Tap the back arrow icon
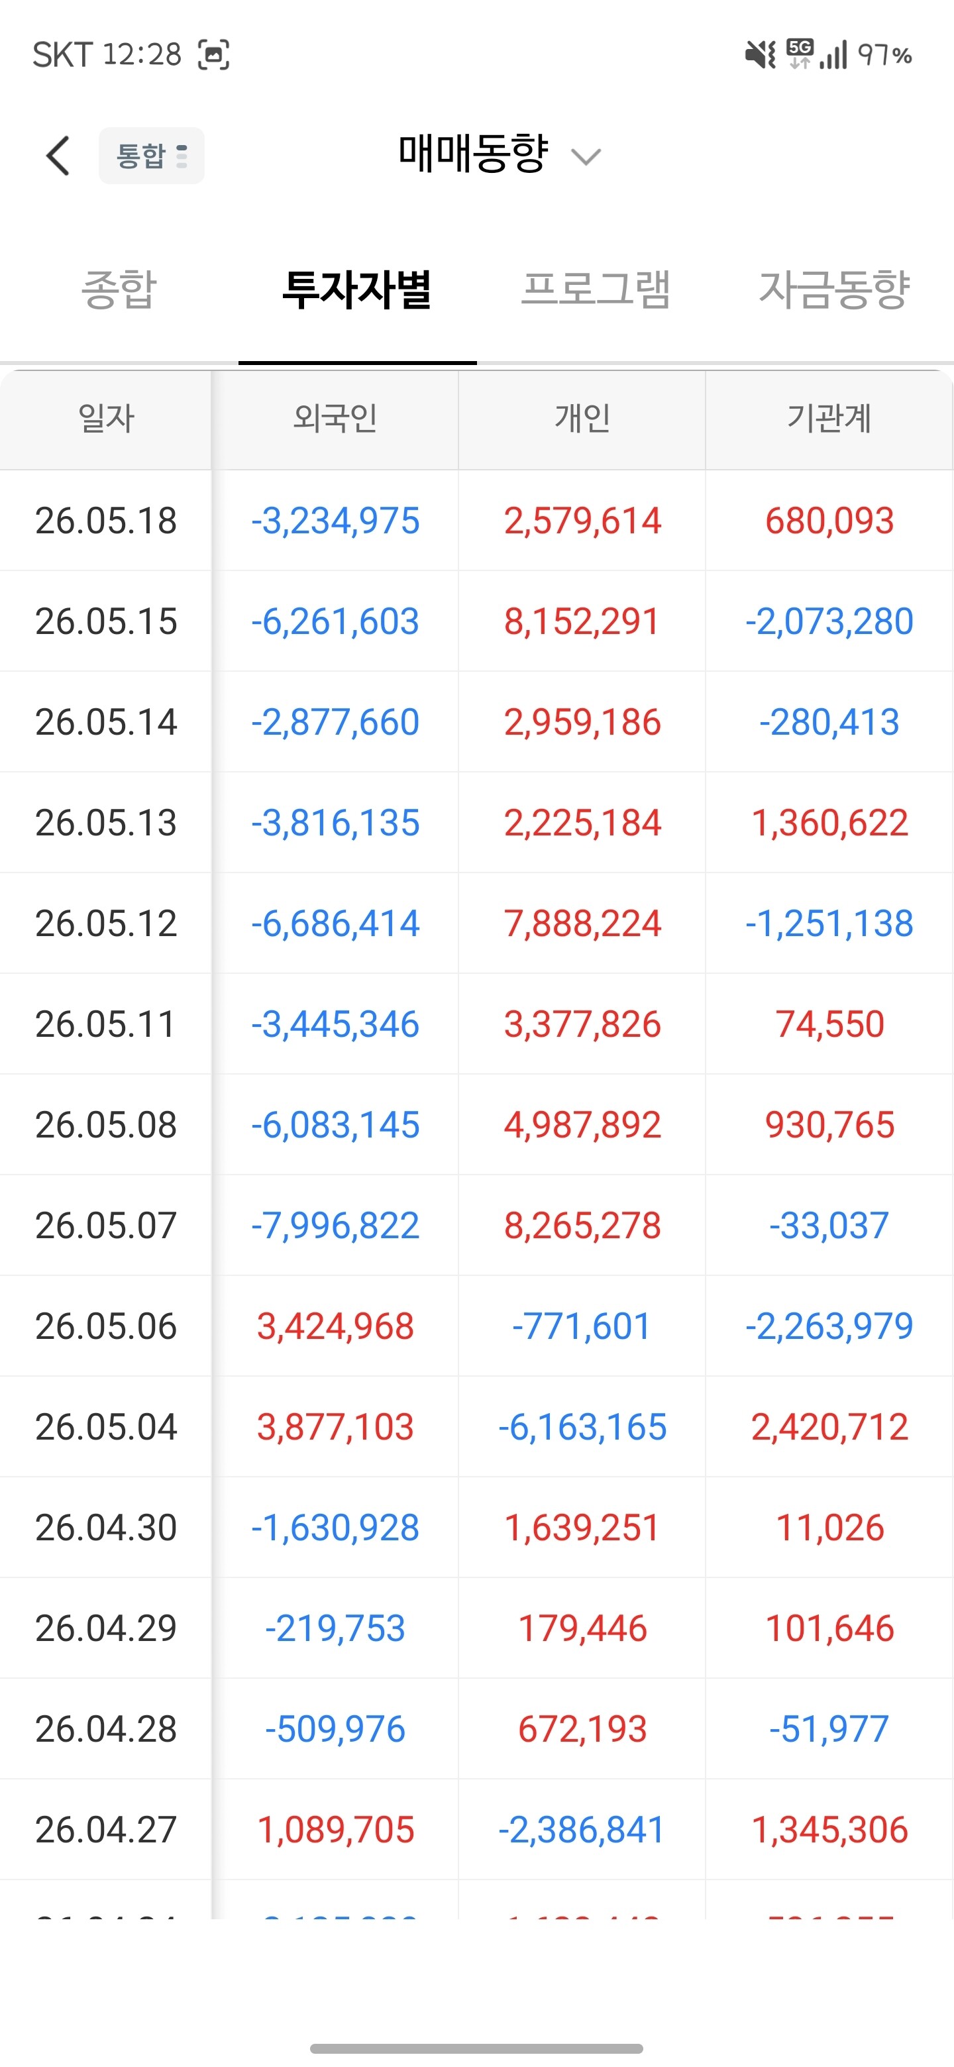Image resolution: width=954 pixels, height=2067 pixels. tap(58, 156)
